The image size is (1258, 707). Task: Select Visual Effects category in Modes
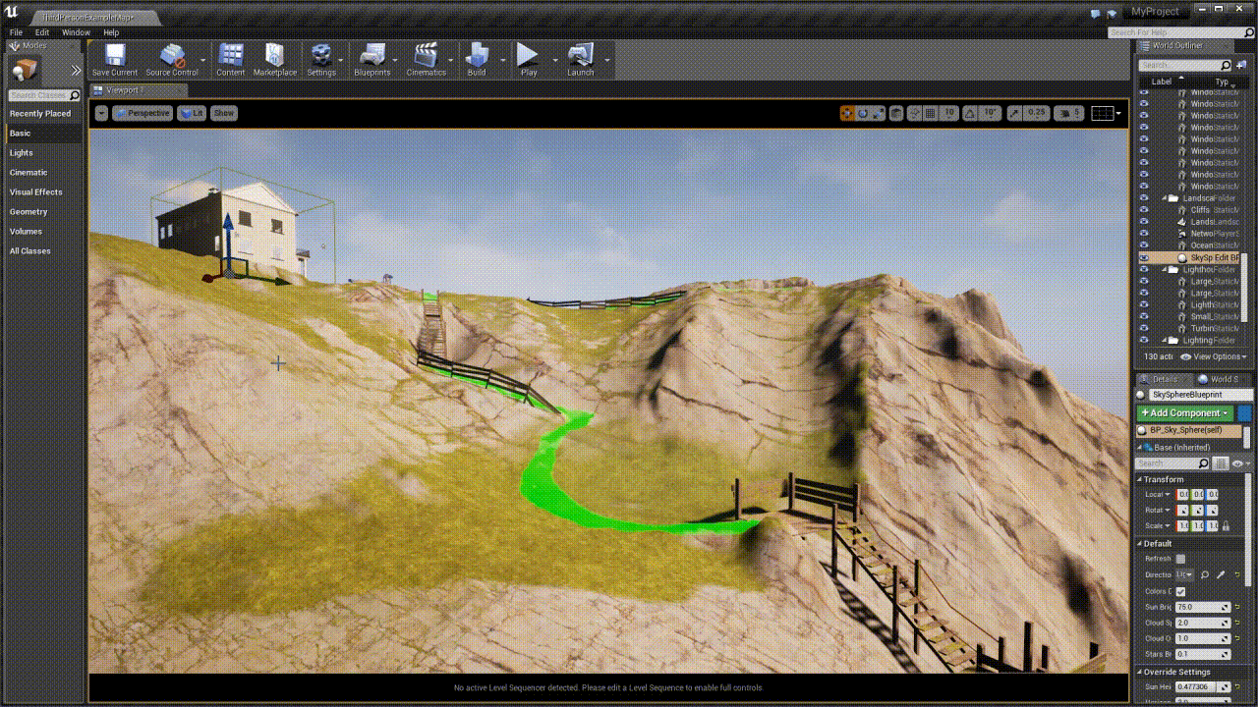(36, 192)
